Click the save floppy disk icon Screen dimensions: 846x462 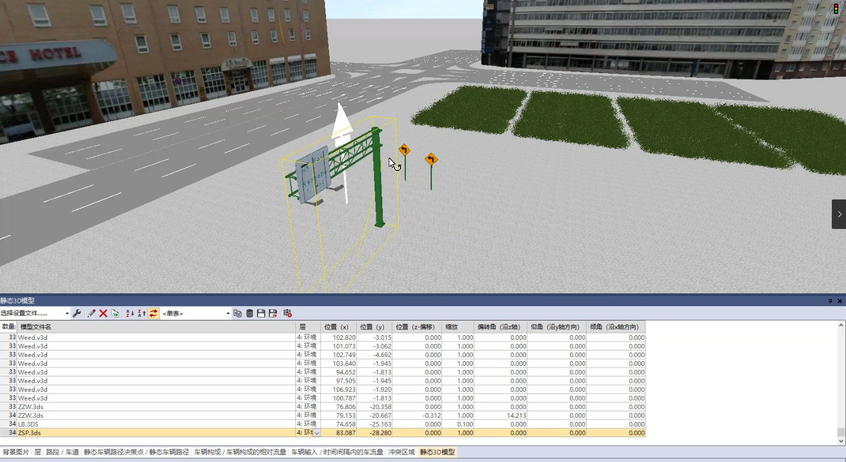261,313
